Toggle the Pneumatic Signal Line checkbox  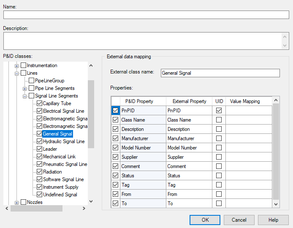39,164
